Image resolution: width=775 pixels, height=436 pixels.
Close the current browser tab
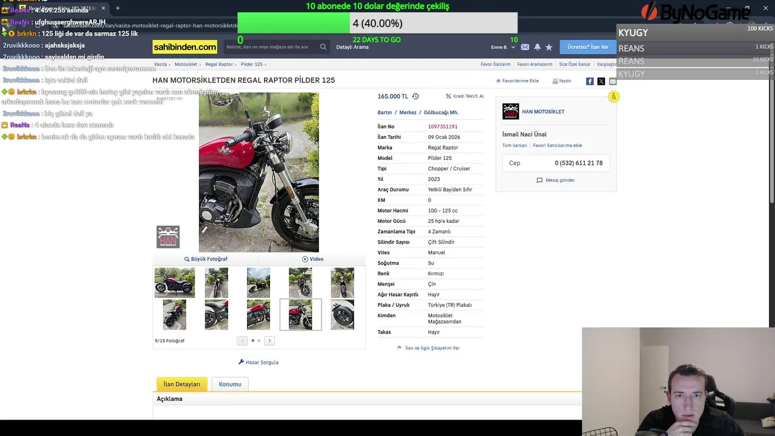(x=103, y=8)
